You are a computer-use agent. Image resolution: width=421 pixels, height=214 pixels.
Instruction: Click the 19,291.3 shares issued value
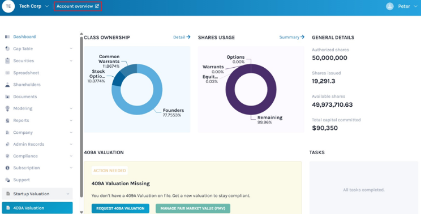coord(323,81)
